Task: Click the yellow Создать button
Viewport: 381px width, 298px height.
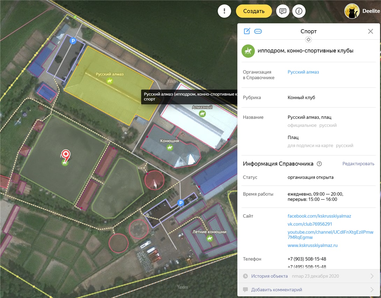Action: point(254,11)
